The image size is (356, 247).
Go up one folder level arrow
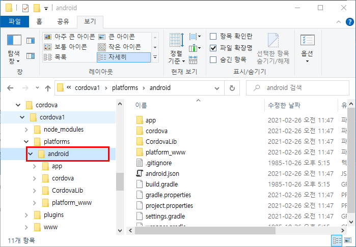click(48, 88)
